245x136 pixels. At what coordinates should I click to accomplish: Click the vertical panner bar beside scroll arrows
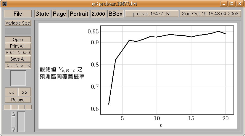pos(21,122)
